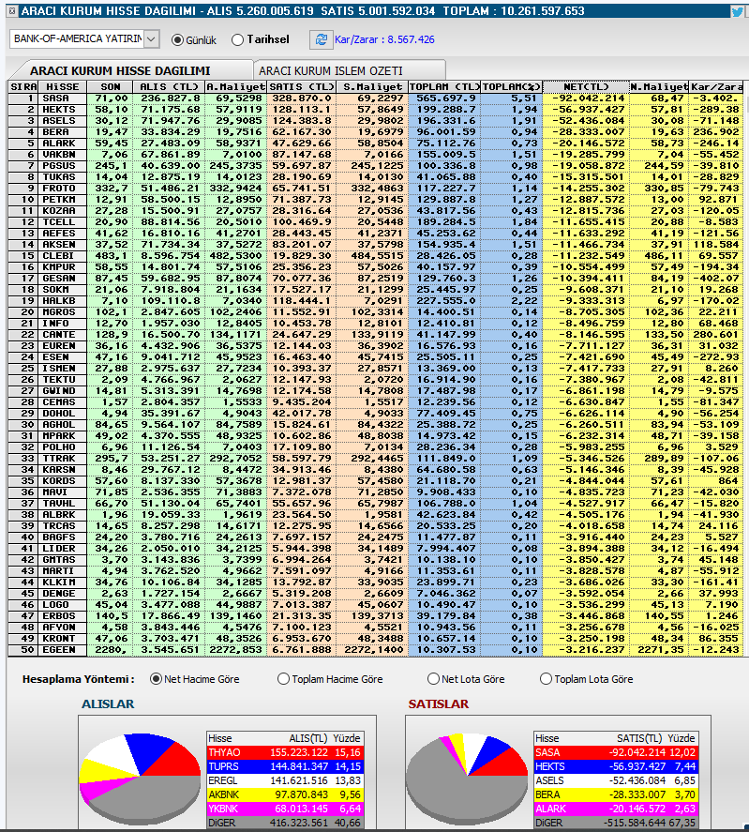The height and width of the screenshot is (832, 749).
Task: Click the BERA row in SATISLAR legend
Action: pyautogui.click(x=616, y=794)
